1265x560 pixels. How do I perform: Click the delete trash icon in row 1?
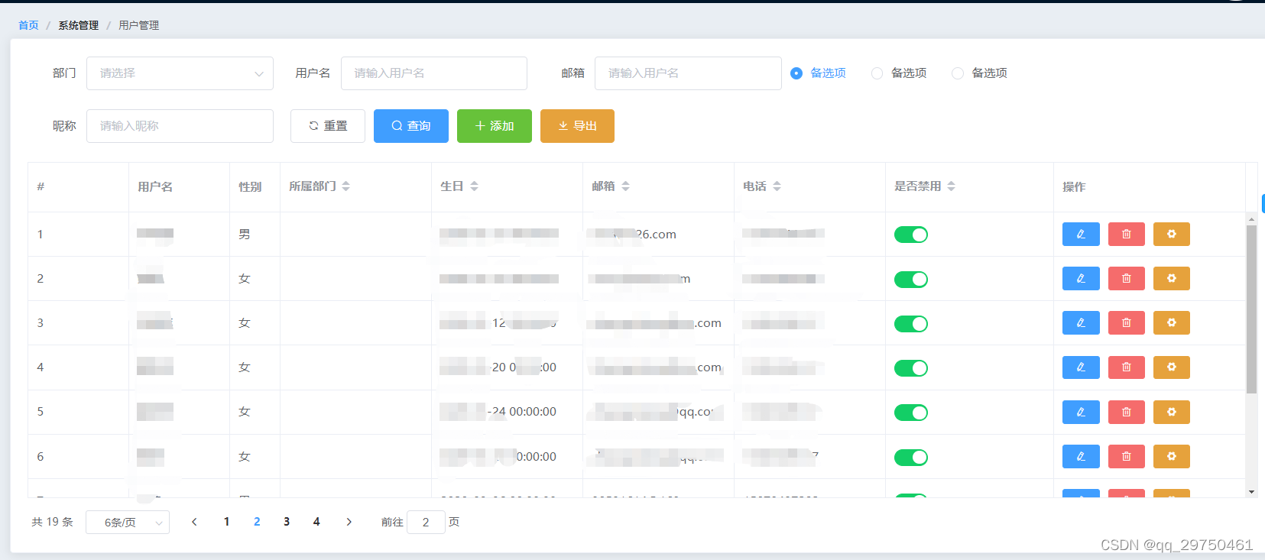(x=1127, y=235)
